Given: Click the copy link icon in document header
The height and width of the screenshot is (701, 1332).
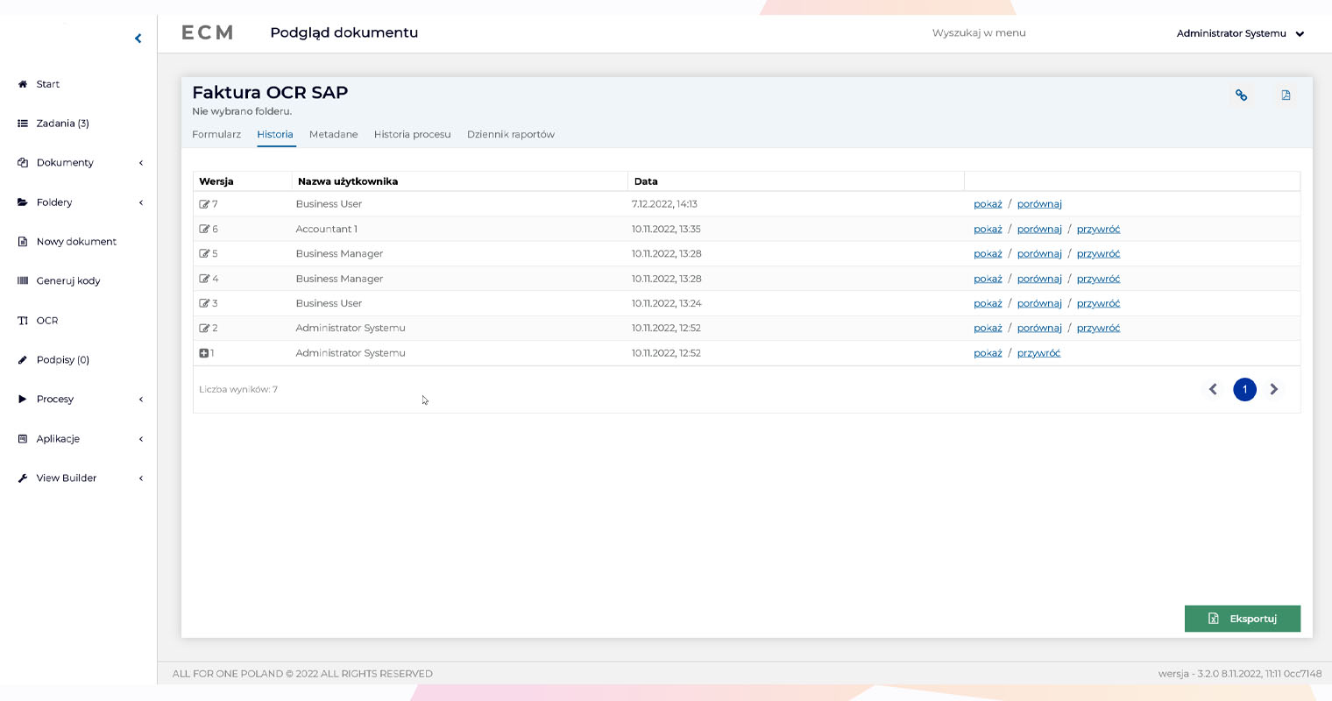Looking at the screenshot, I should pyautogui.click(x=1241, y=96).
